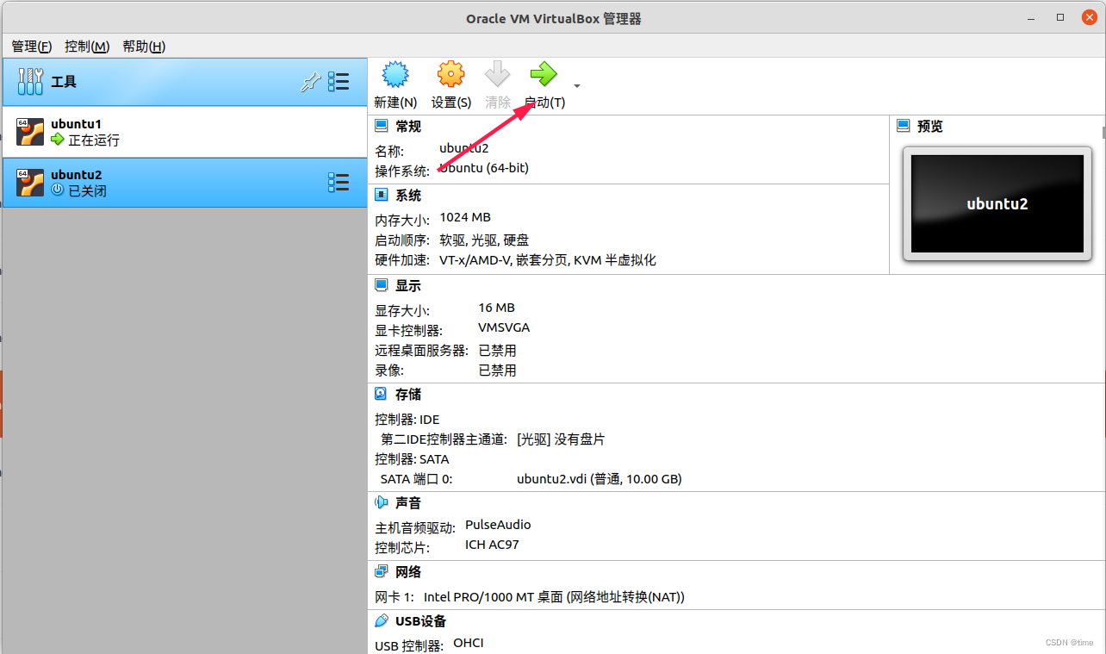The width and height of the screenshot is (1106, 654).
Task: Click the ubuntu2 OS icon
Action: (30, 183)
